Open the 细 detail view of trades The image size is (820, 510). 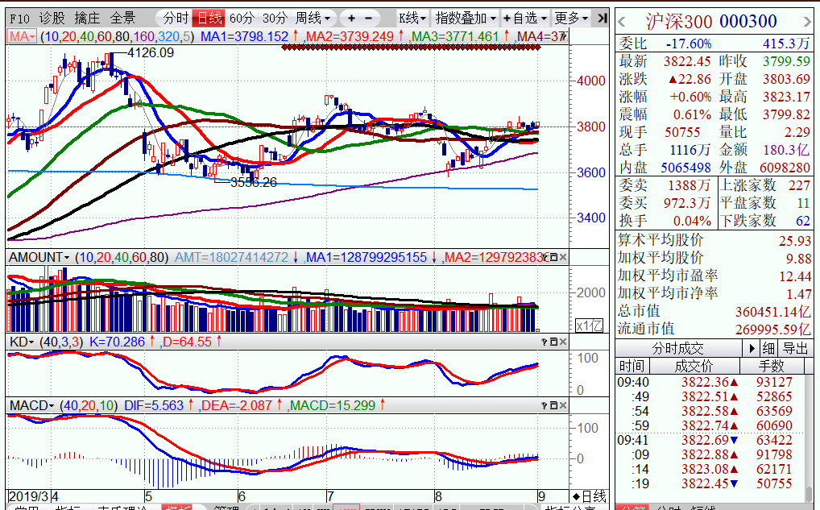[768, 348]
